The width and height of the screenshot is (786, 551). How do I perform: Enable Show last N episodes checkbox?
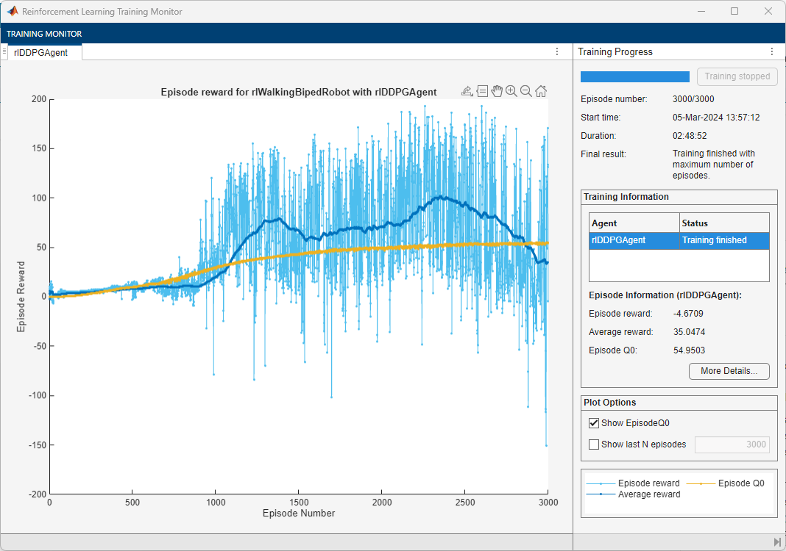[594, 444]
